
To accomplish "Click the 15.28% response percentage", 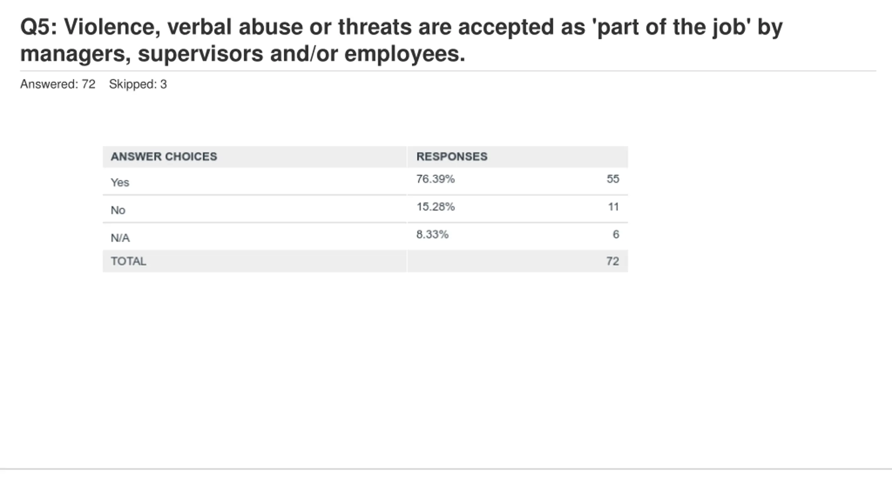I will point(436,207).
